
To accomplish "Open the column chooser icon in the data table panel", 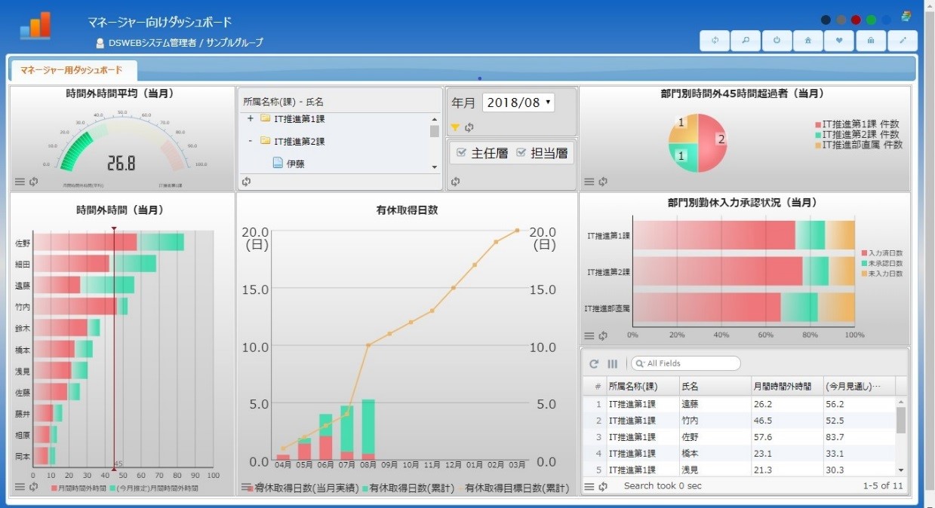I will point(613,363).
